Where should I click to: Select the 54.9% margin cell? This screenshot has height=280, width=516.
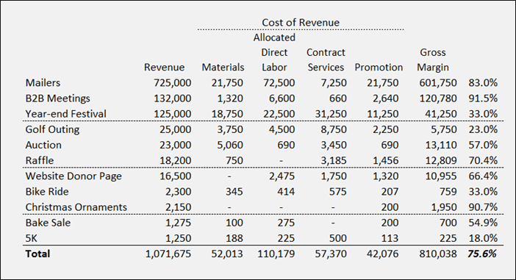[483, 223]
